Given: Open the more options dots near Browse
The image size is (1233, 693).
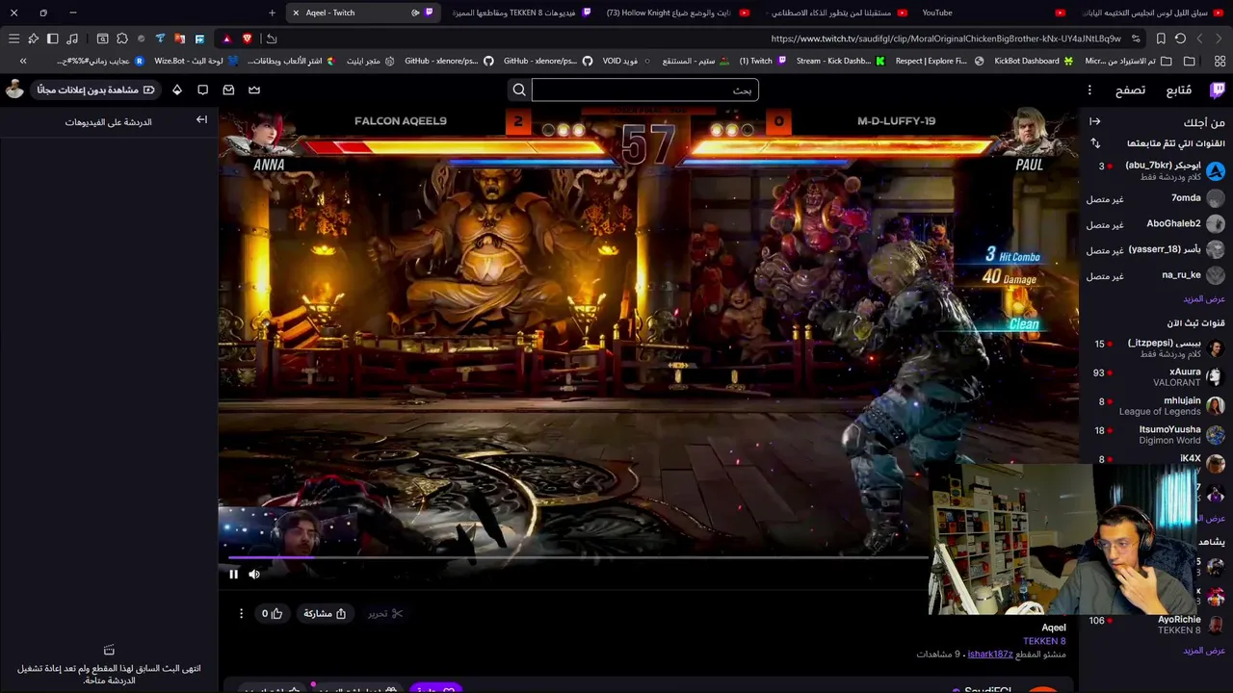Looking at the screenshot, I should pos(1089,90).
